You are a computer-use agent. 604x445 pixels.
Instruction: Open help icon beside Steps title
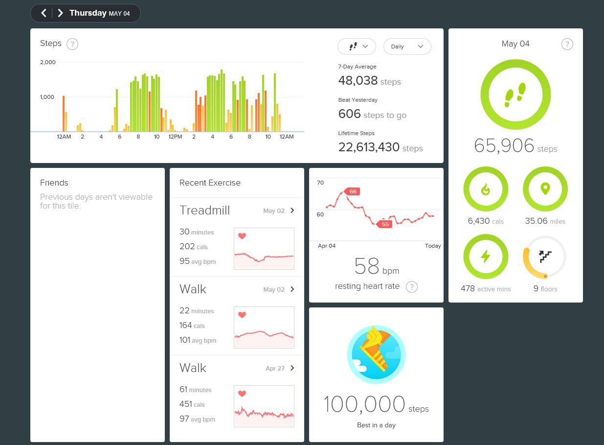click(x=72, y=44)
